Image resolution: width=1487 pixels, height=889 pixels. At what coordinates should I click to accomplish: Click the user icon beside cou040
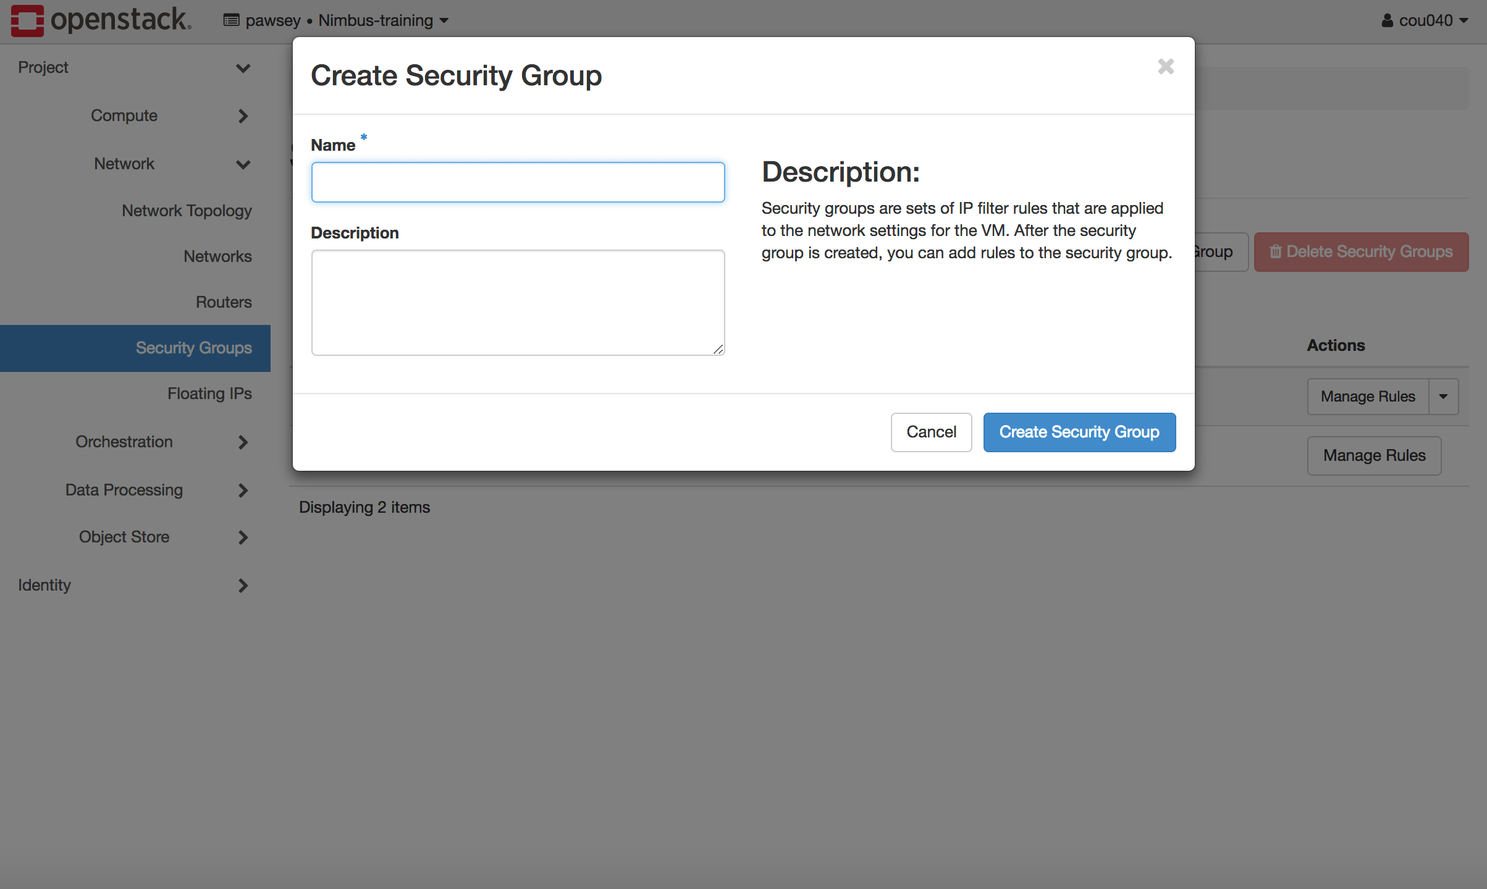pos(1386,20)
